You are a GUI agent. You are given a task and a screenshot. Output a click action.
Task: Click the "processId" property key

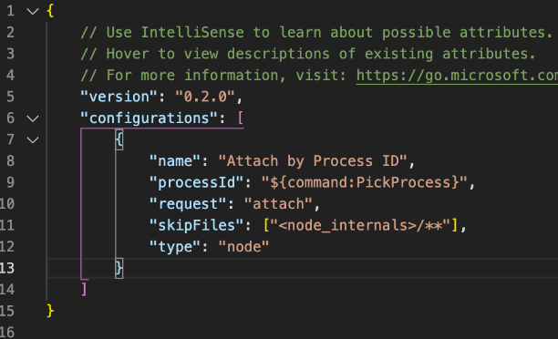[196, 182]
